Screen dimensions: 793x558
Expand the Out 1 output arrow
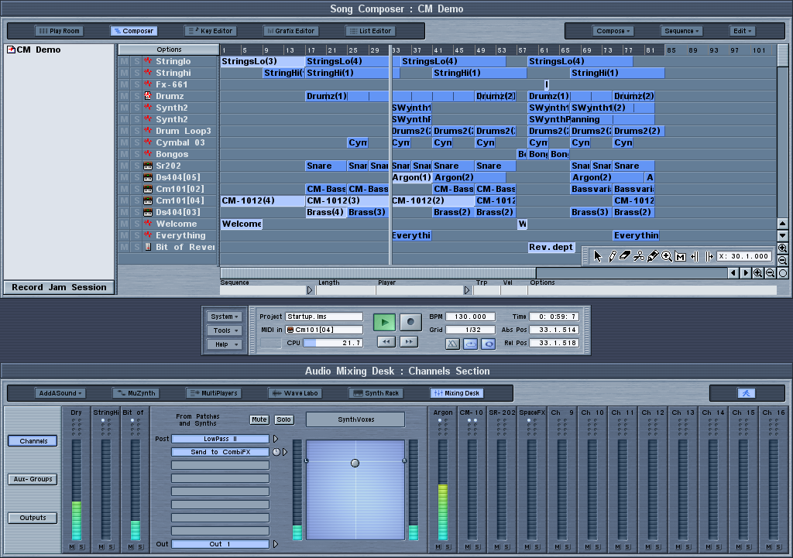(x=276, y=544)
